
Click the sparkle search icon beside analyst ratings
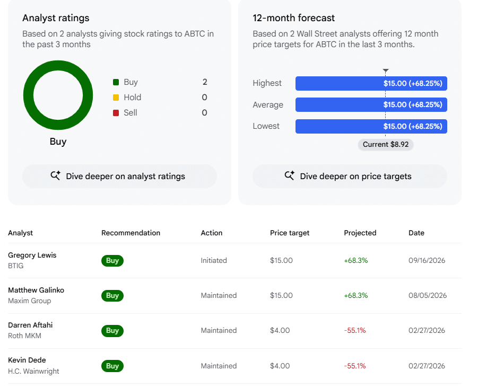56,175
